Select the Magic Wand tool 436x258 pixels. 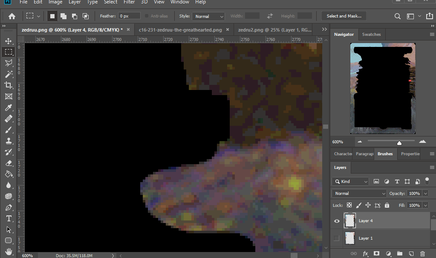(x=9, y=74)
